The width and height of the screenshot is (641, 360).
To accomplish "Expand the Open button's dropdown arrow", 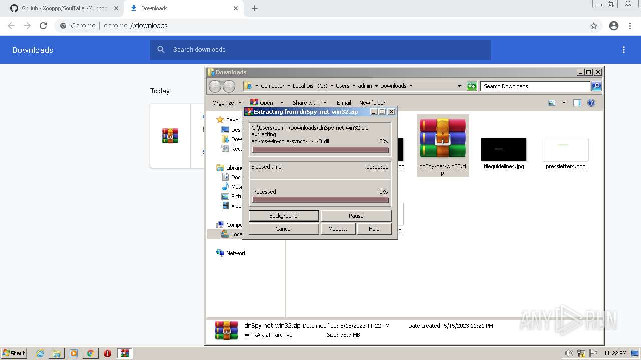I will pyautogui.click(x=282, y=103).
